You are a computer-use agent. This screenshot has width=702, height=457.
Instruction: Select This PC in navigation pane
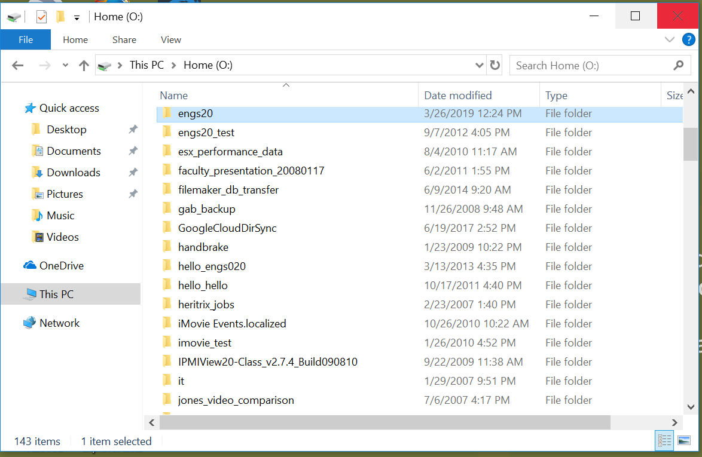71,295
